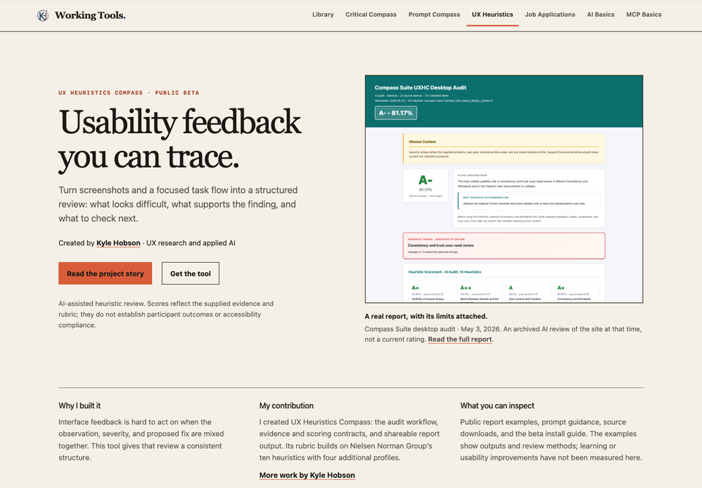Open the MCP Basics nav item

point(643,15)
